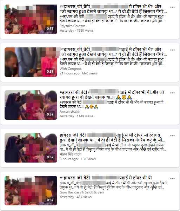Open मोहन सिंह यादव profile link

71,154
